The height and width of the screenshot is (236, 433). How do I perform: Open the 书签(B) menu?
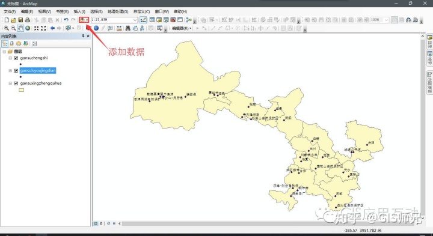click(x=62, y=11)
